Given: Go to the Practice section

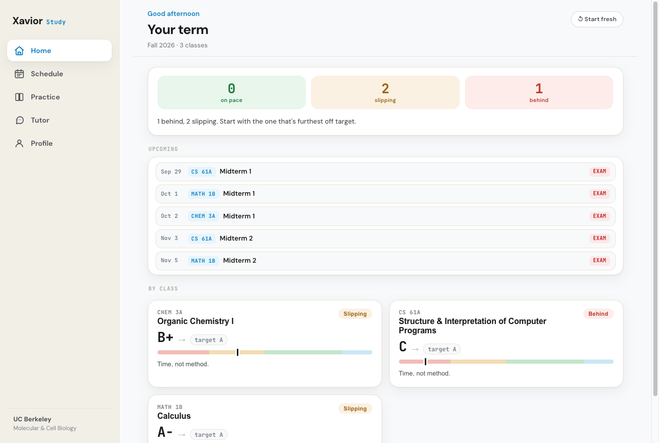Looking at the screenshot, I should [59, 97].
